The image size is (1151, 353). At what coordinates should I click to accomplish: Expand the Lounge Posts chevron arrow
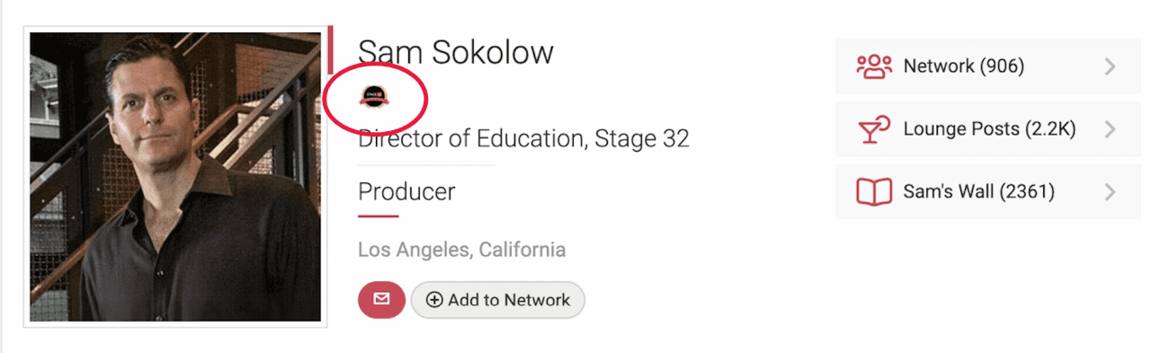tap(1111, 129)
